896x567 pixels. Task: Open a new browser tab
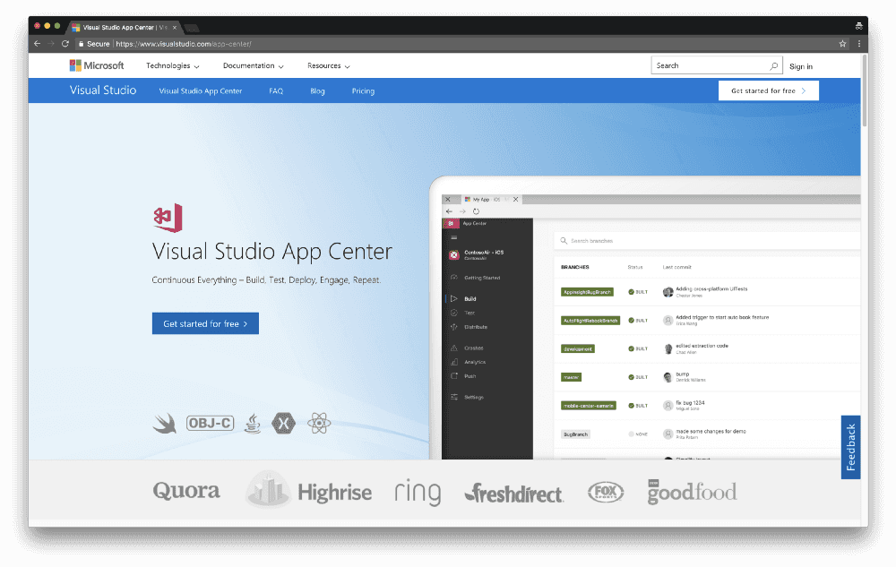tap(192, 28)
